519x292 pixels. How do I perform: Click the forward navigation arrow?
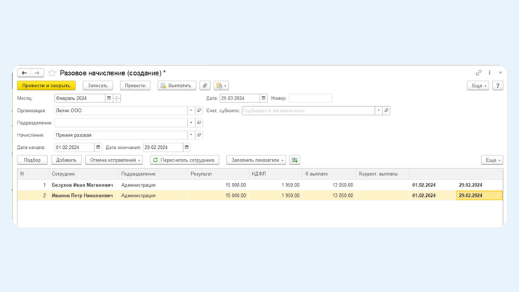[37, 73]
